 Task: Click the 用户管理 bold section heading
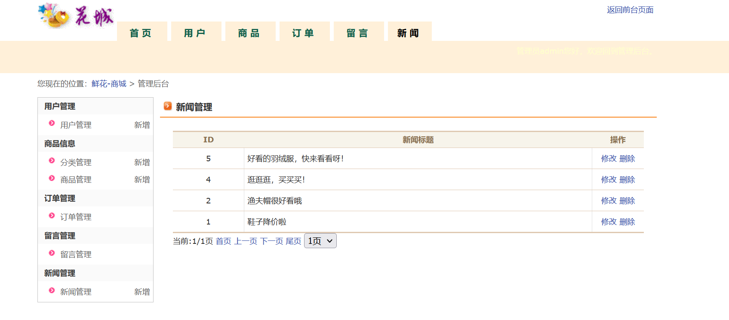[60, 106]
